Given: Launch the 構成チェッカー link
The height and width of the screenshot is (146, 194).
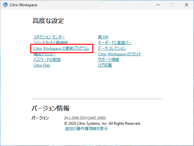Looking at the screenshot, I should click(x=45, y=54).
